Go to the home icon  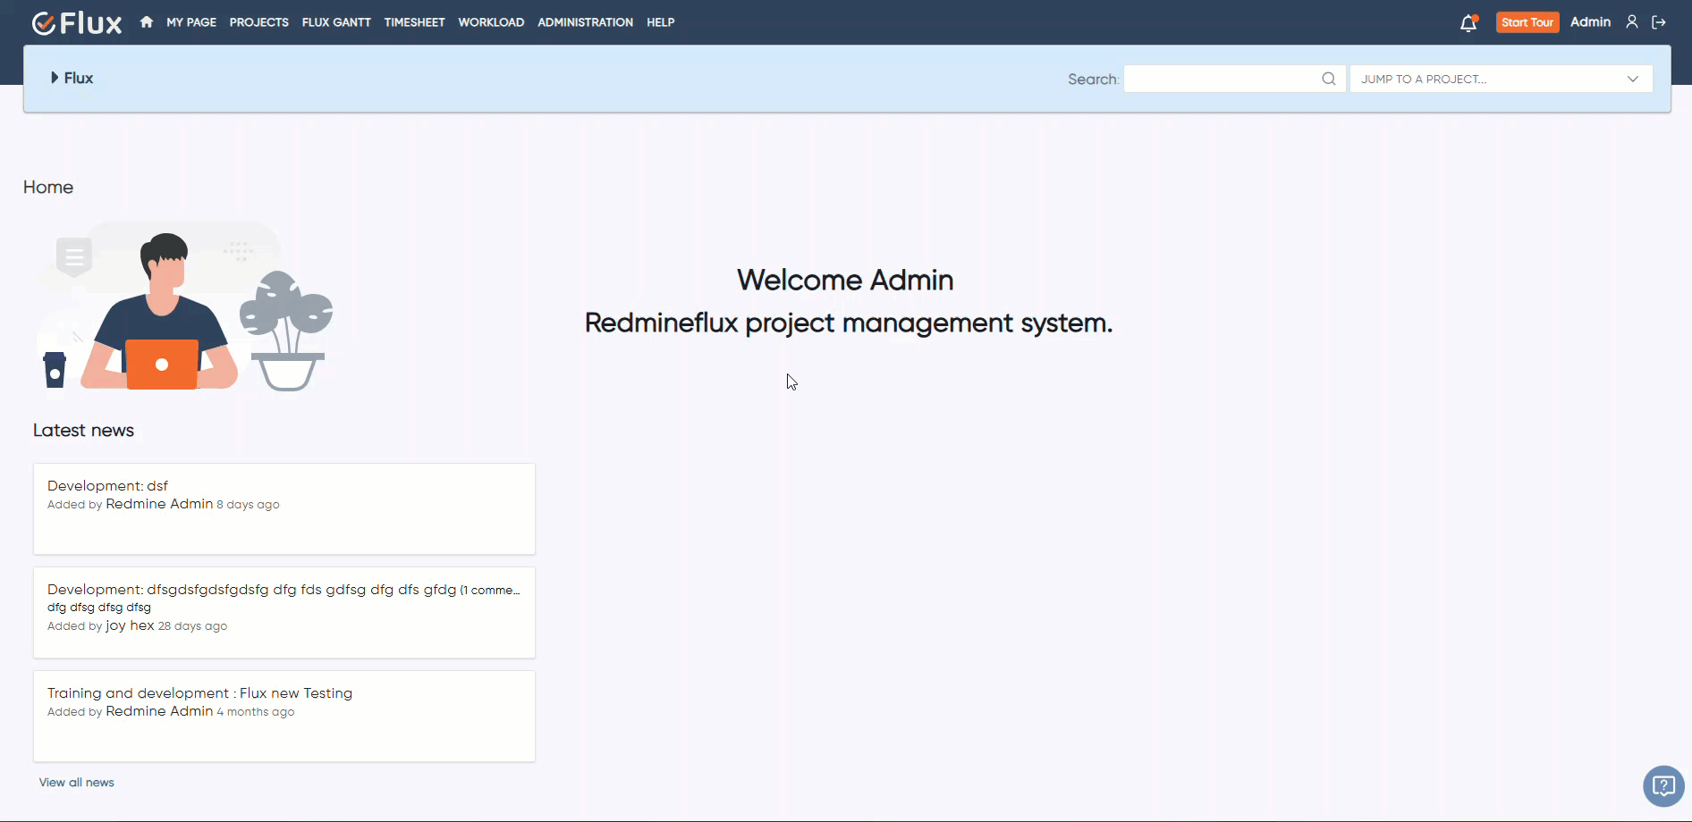coord(147,22)
